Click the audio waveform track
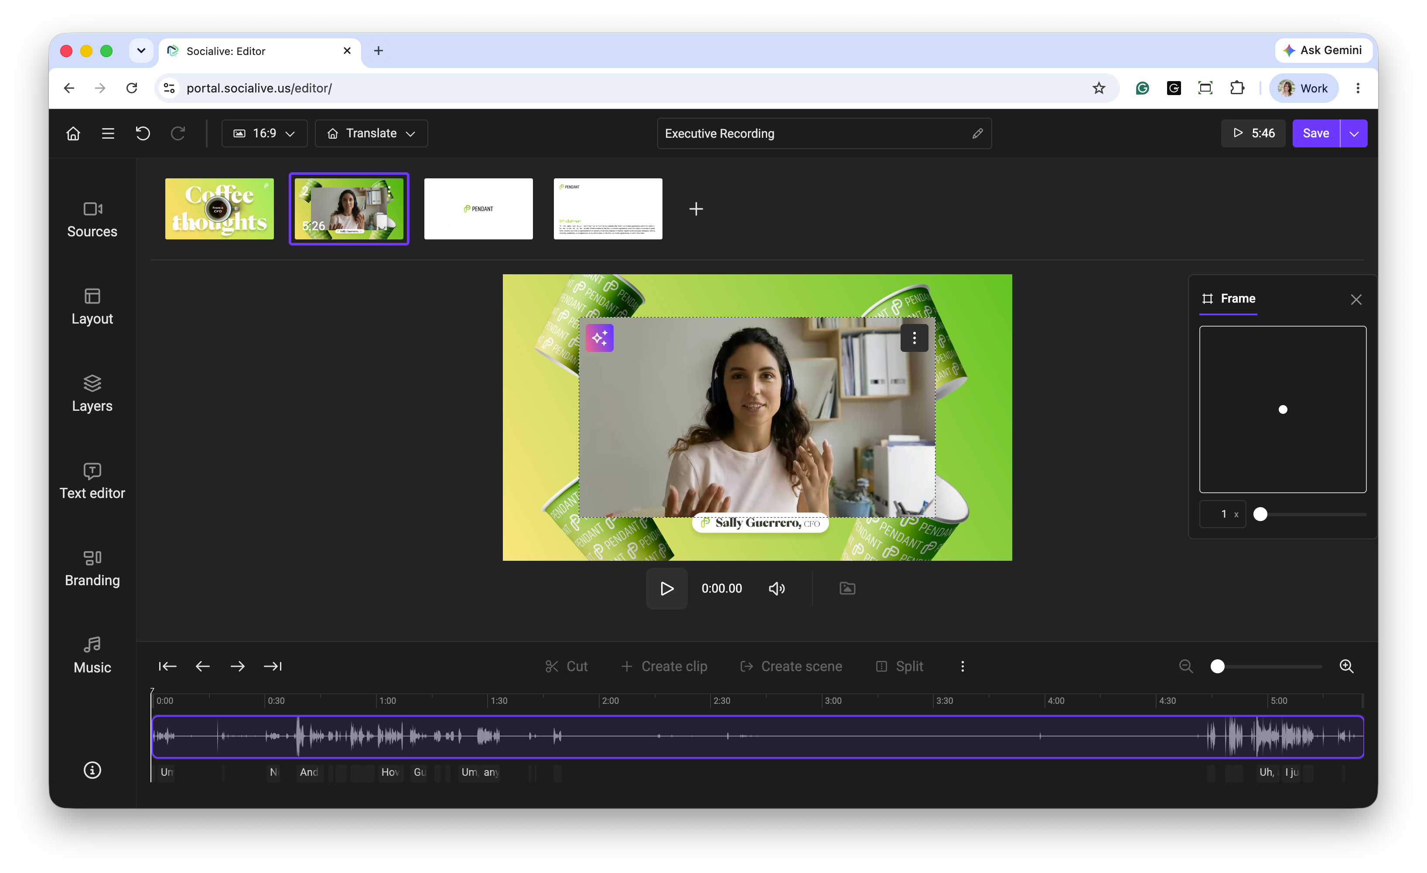The height and width of the screenshot is (873, 1427). (758, 737)
